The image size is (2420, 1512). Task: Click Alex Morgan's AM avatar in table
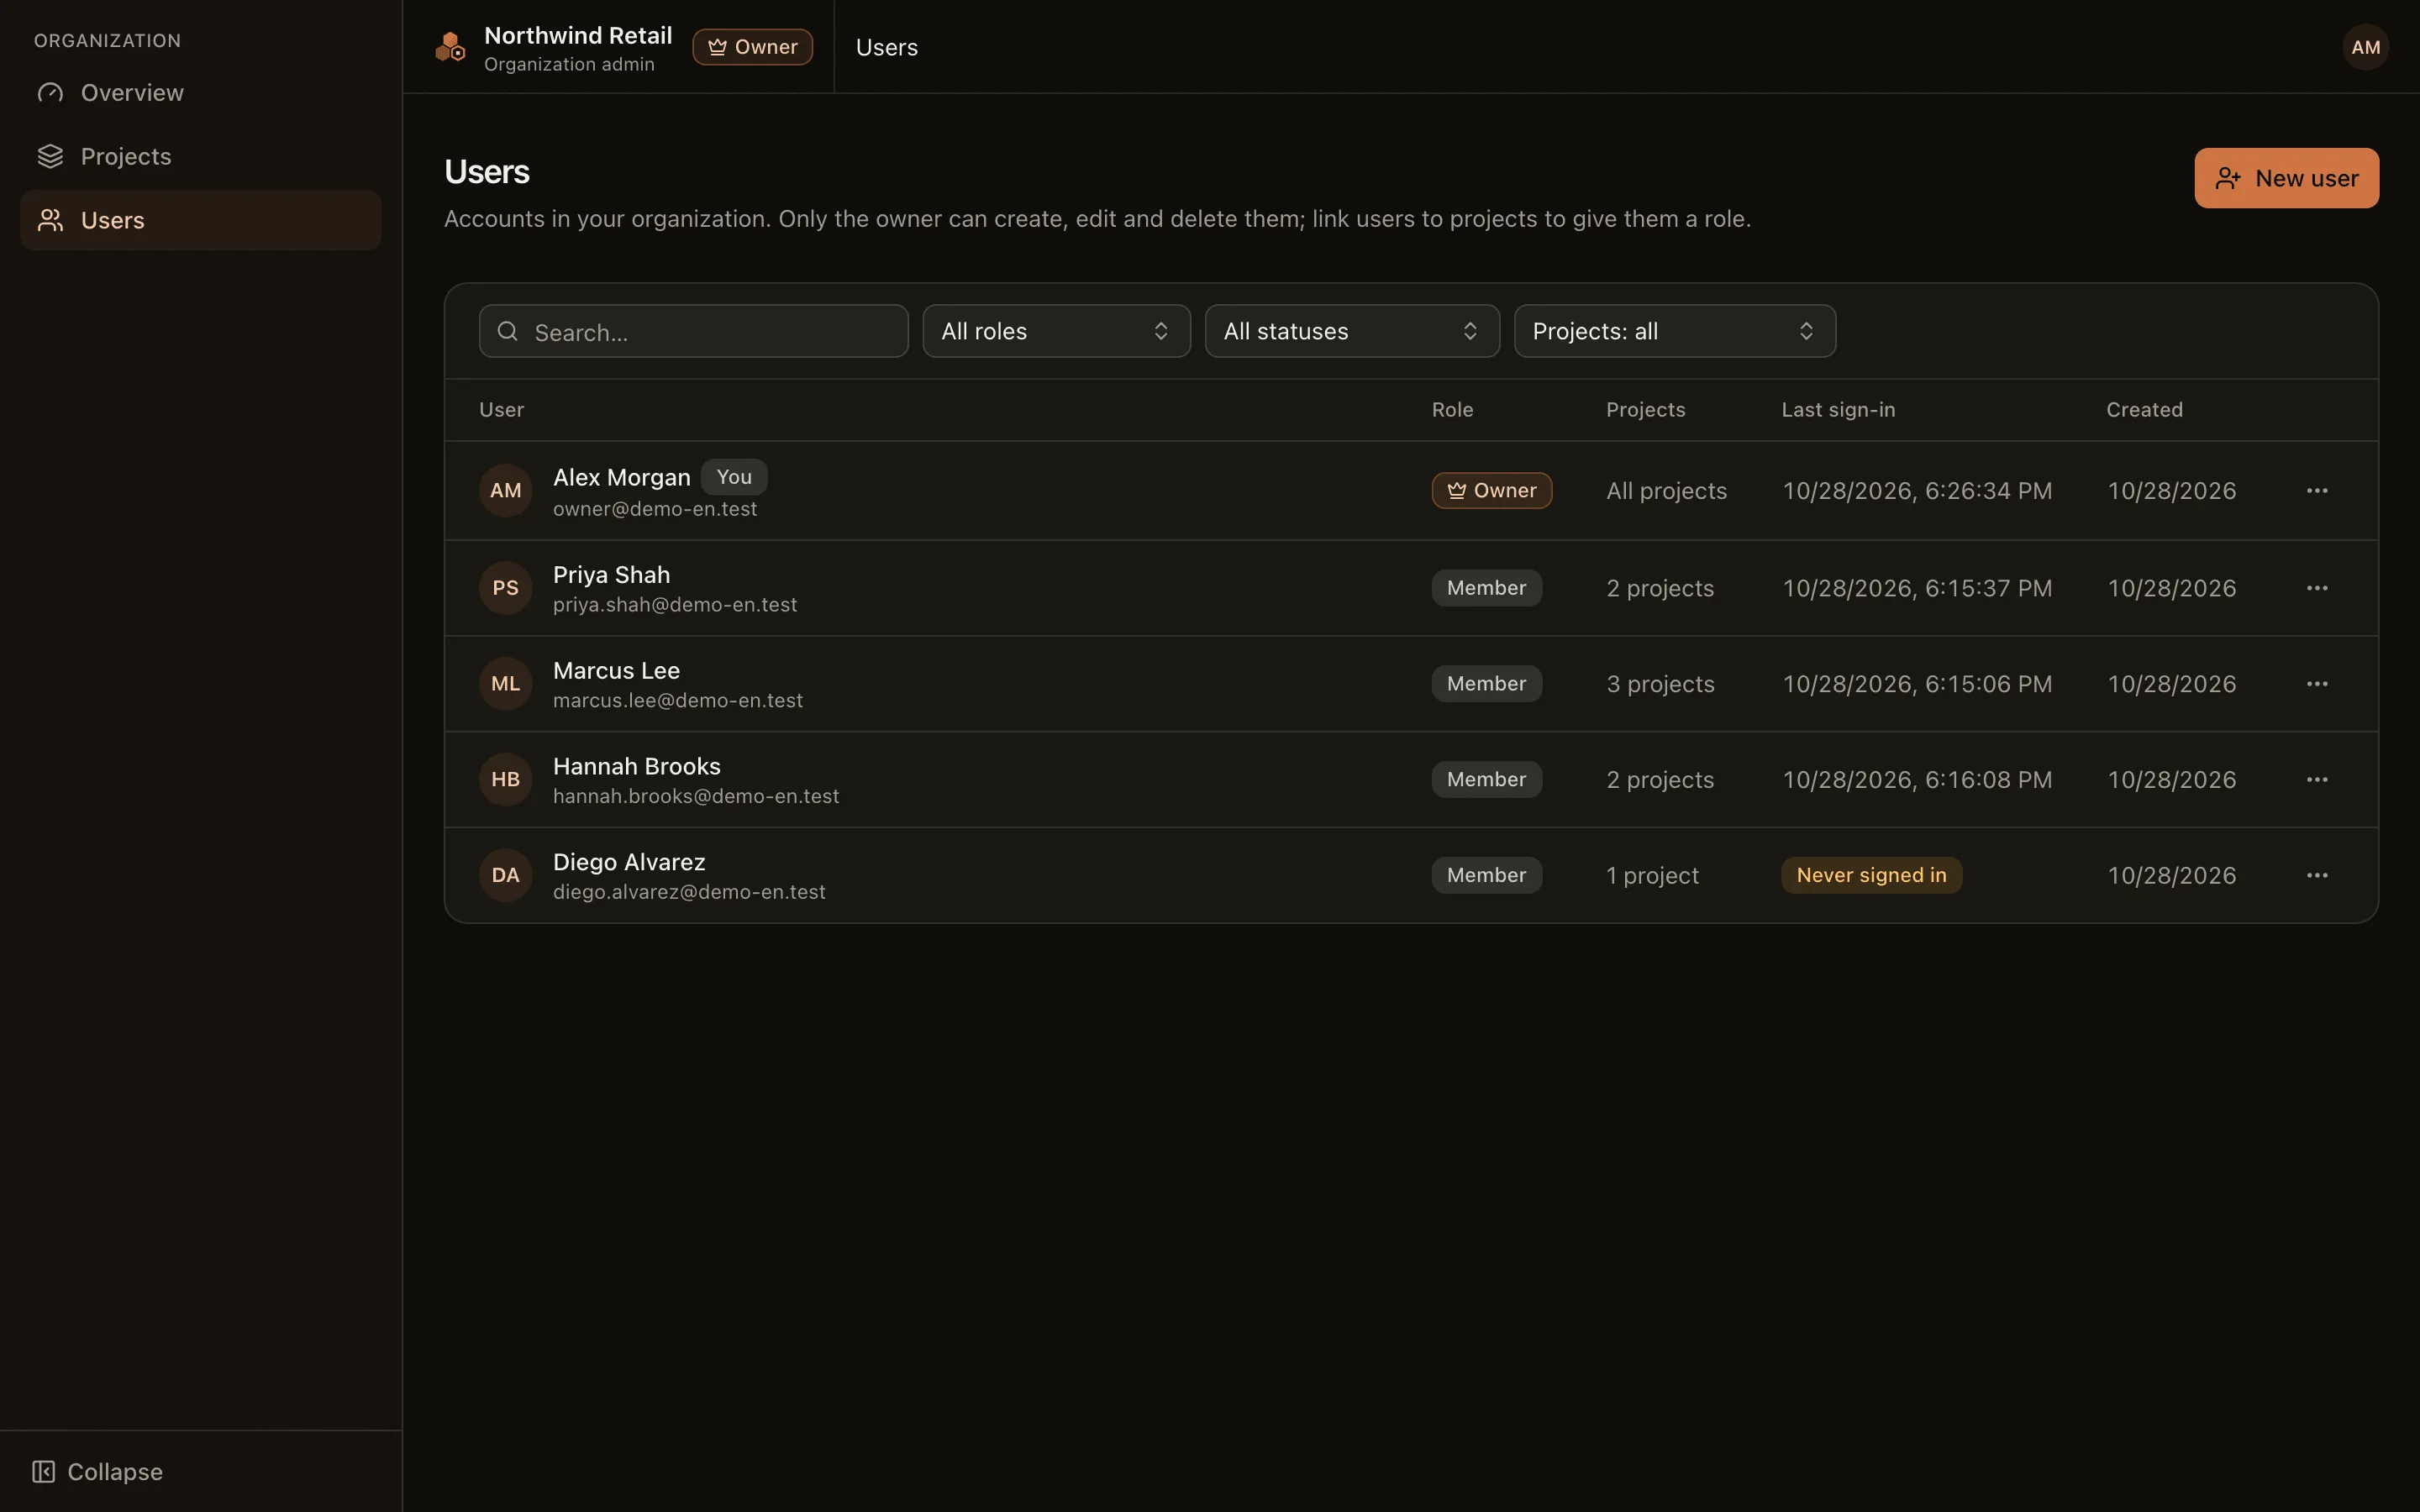pos(505,491)
